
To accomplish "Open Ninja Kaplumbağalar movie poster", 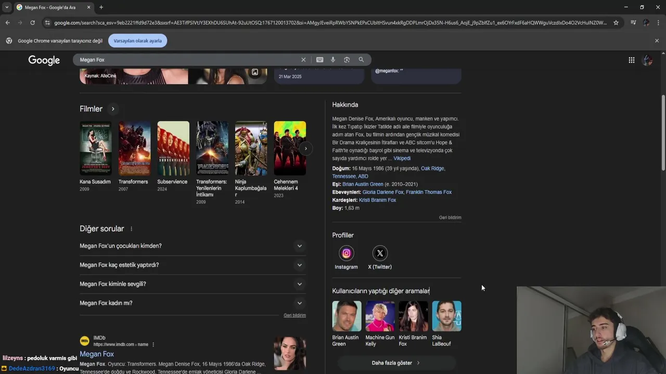I will click(251, 148).
